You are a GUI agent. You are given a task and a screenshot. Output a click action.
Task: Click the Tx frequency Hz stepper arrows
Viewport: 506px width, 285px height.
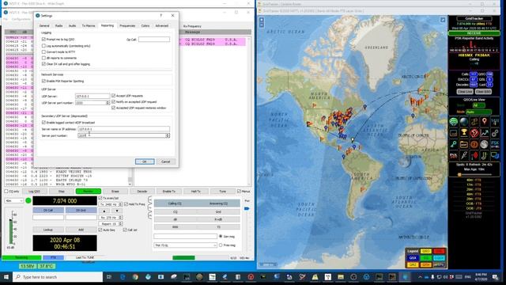pyautogui.click(x=120, y=204)
